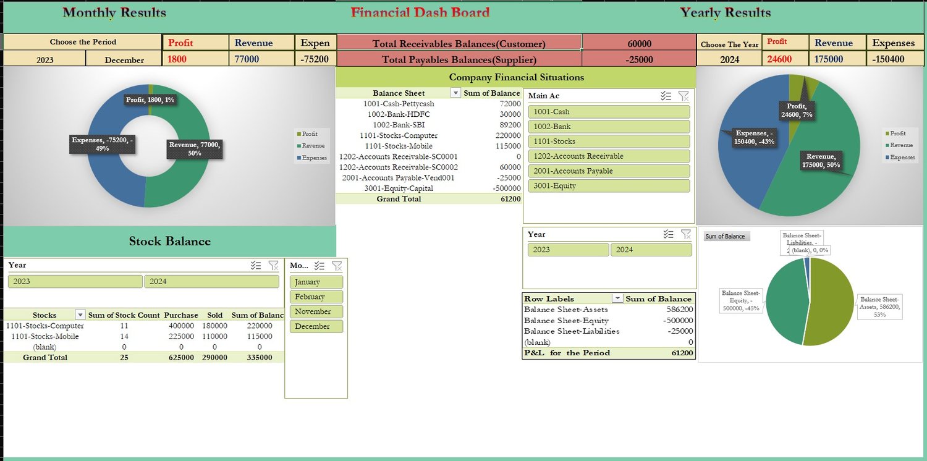Click the yearly Revenue value 175000 cell
This screenshot has width=927, height=461.
(x=837, y=59)
